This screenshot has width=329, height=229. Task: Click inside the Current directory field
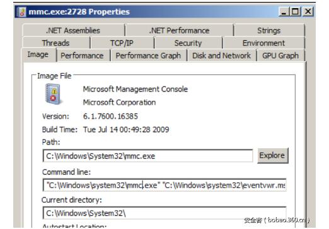164,213
